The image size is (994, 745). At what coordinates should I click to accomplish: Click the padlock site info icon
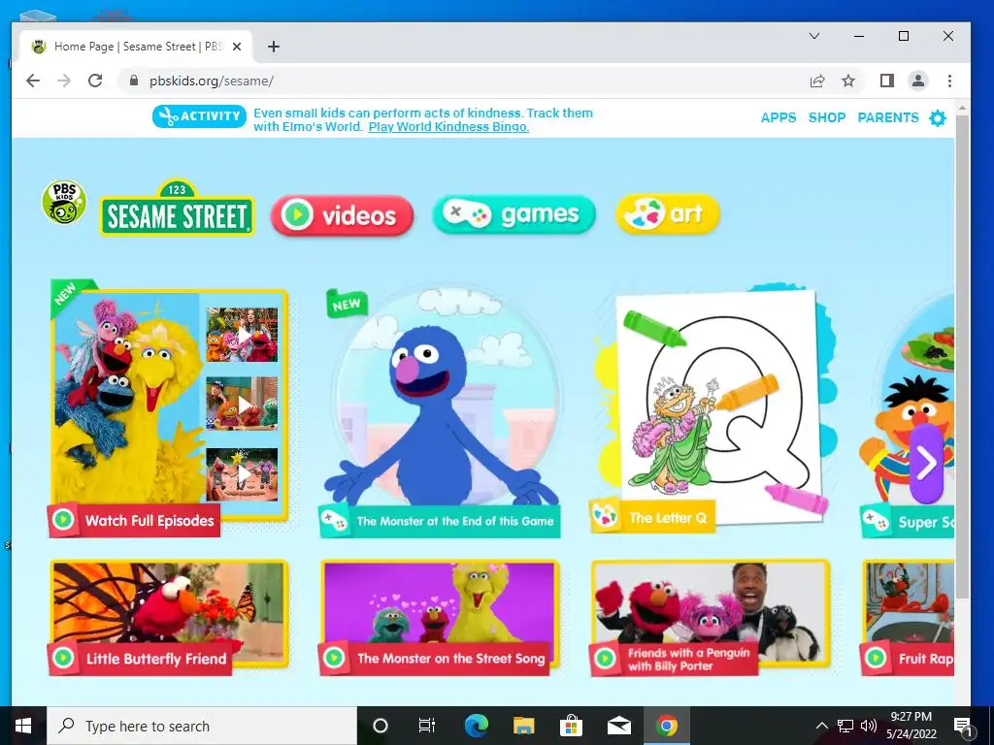[x=133, y=81]
